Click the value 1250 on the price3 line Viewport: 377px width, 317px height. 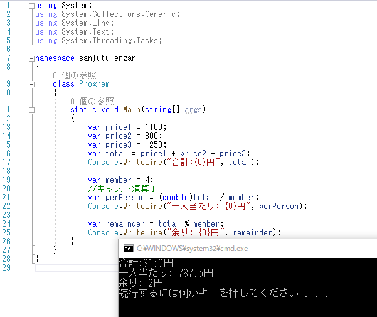click(154, 144)
